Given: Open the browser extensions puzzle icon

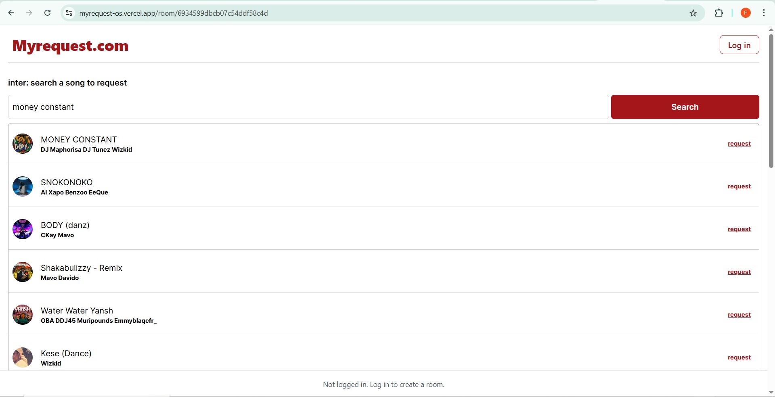Looking at the screenshot, I should 719,13.
